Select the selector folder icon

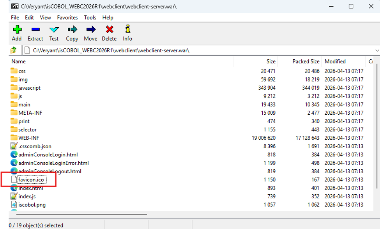(x=14, y=129)
